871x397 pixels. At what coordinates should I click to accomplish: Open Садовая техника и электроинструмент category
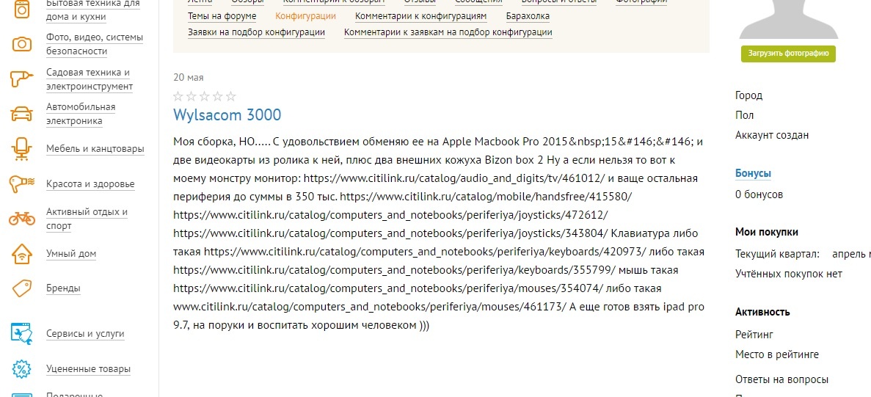(x=90, y=79)
